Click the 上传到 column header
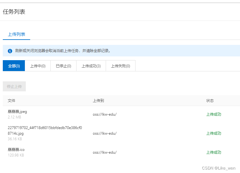Viewport: 240px width, 173px height. (98, 101)
